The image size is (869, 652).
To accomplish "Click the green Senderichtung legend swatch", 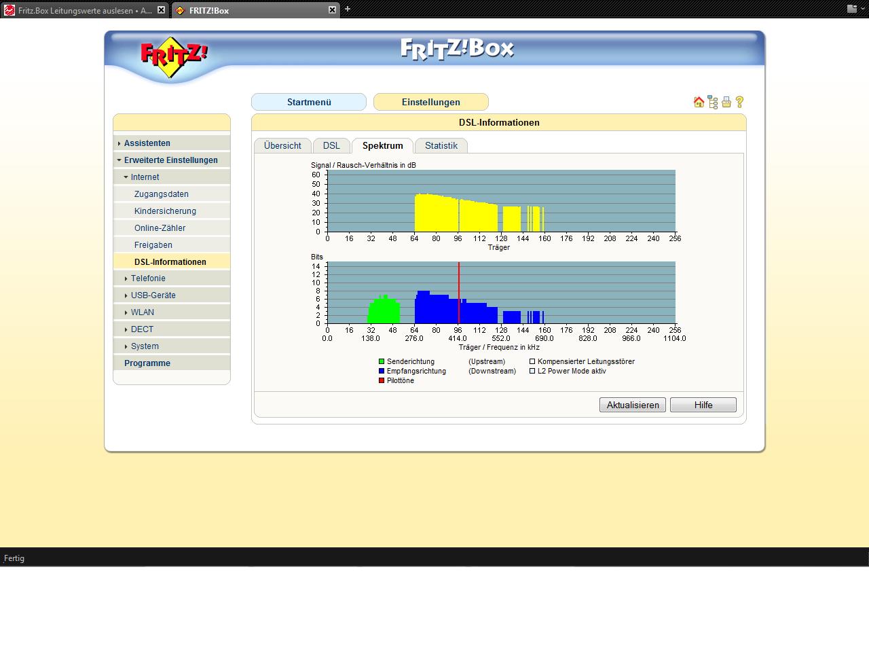I will click(382, 362).
